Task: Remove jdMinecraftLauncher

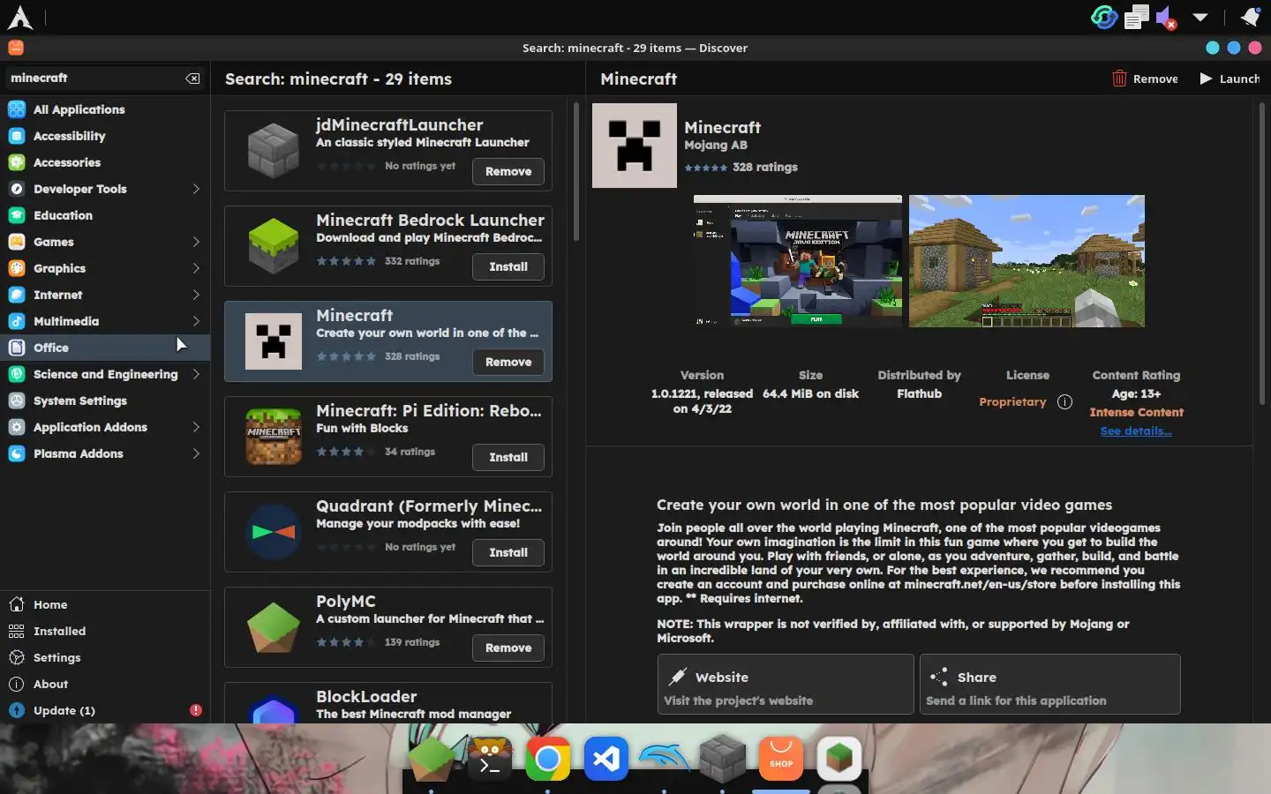Action: (x=508, y=171)
